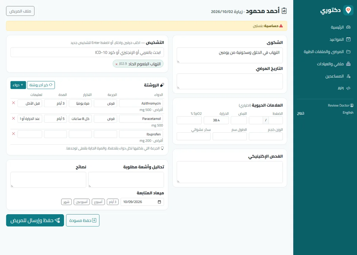Click كرر آخر روشتة repeat button
This screenshot has width=357, height=255.
click(41, 85)
